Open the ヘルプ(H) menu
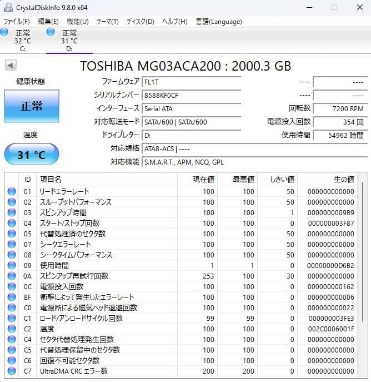Viewport: 371px width, 382px height. [175, 22]
